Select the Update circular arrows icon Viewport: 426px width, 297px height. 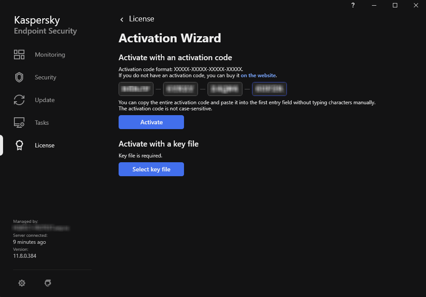tap(19, 100)
